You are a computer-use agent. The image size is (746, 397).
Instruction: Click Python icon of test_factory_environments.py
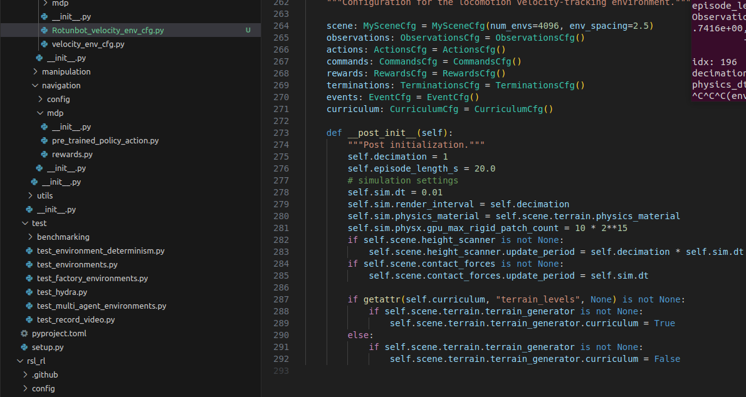coord(29,278)
